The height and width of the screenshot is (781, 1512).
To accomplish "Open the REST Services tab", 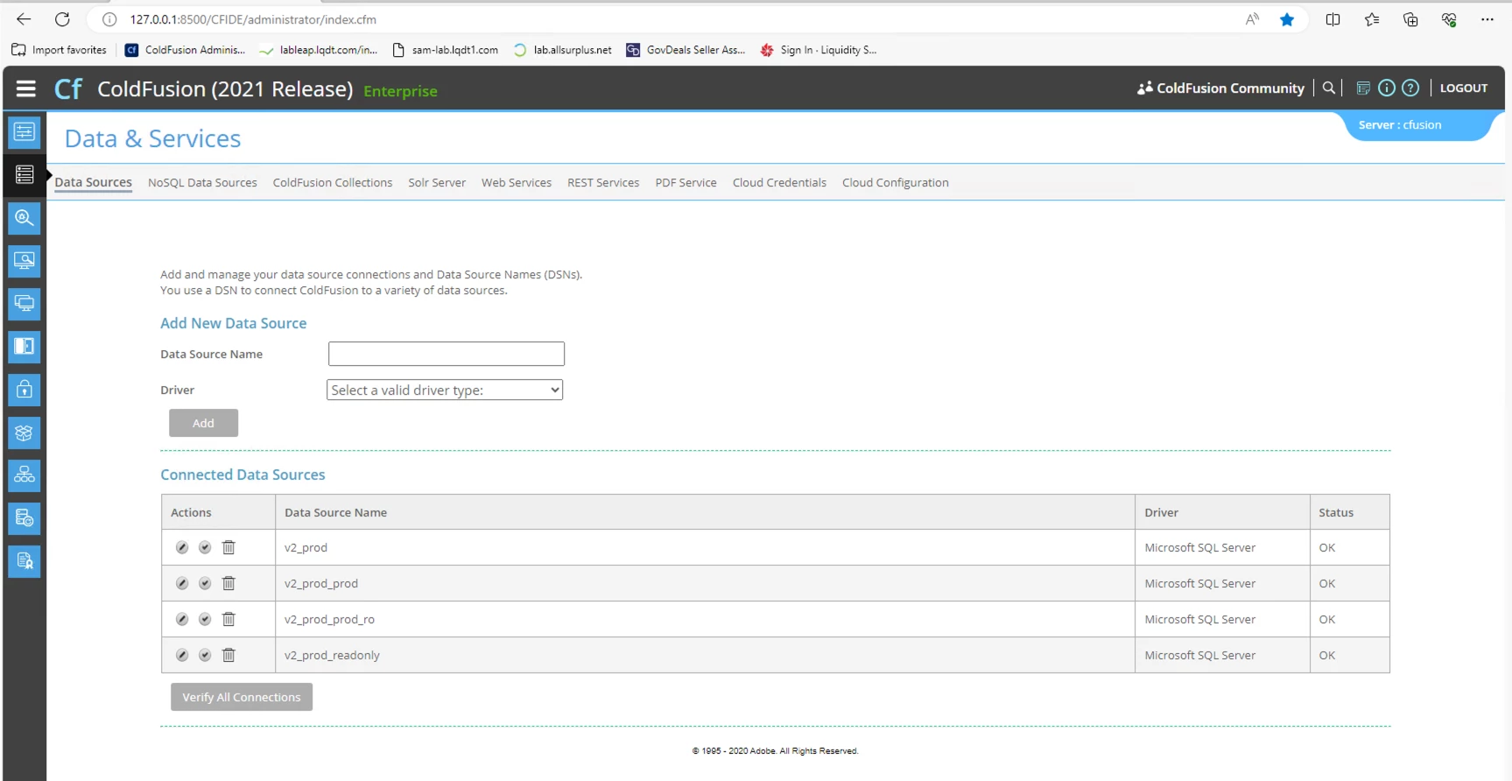I will (603, 182).
